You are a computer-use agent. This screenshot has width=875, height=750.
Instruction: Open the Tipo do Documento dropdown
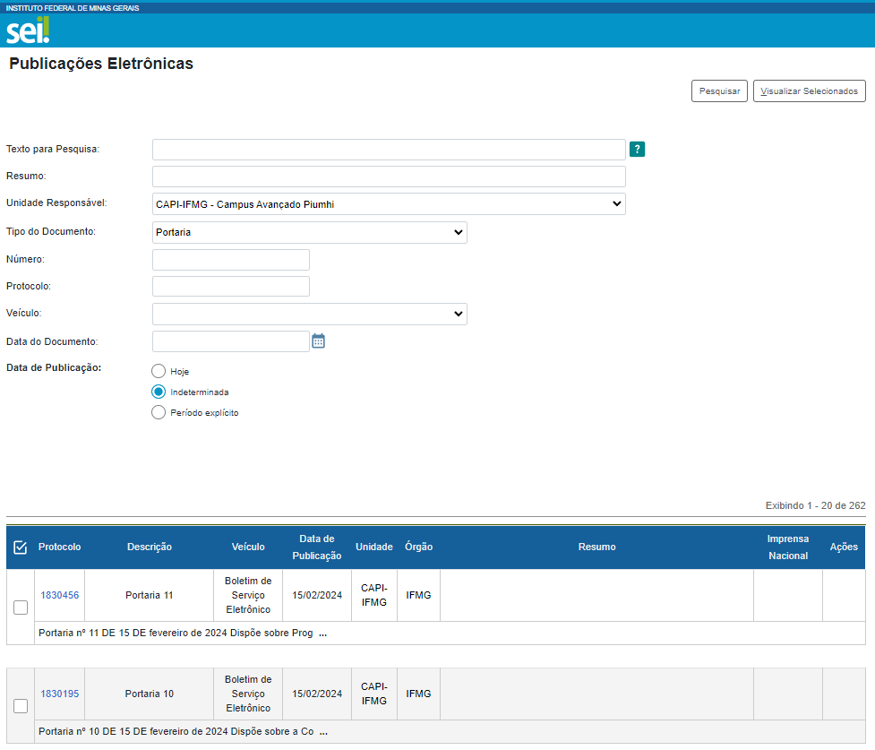pos(309,233)
